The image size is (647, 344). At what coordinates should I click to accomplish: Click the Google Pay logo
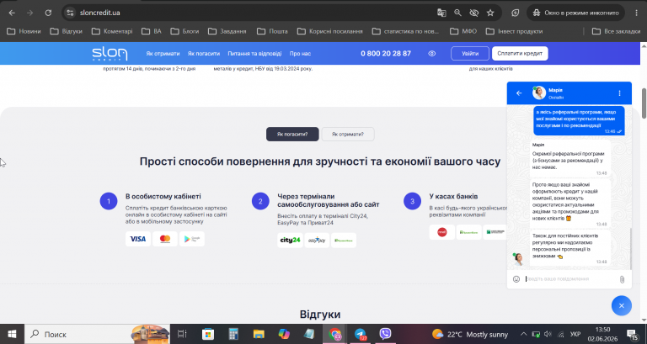pyautogui.click(x=192, y=239)
